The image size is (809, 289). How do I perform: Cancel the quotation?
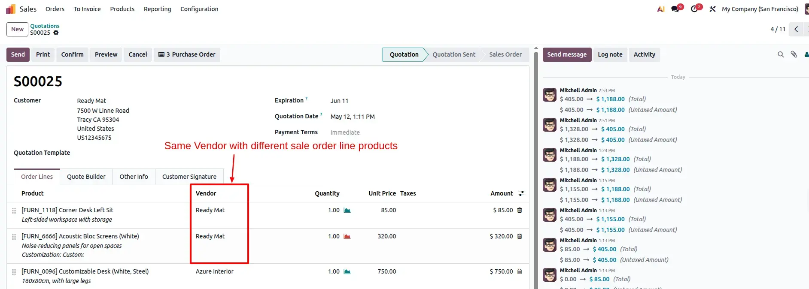pos(138,54)
